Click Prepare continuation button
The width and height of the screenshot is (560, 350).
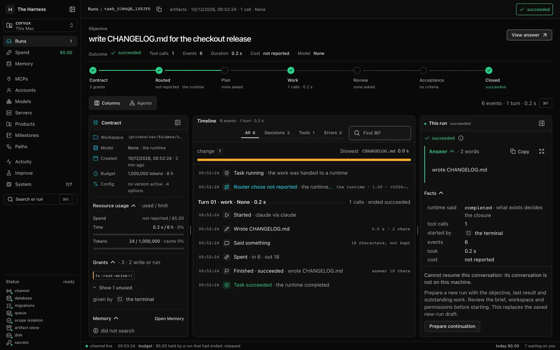click(x=452, y=326)
